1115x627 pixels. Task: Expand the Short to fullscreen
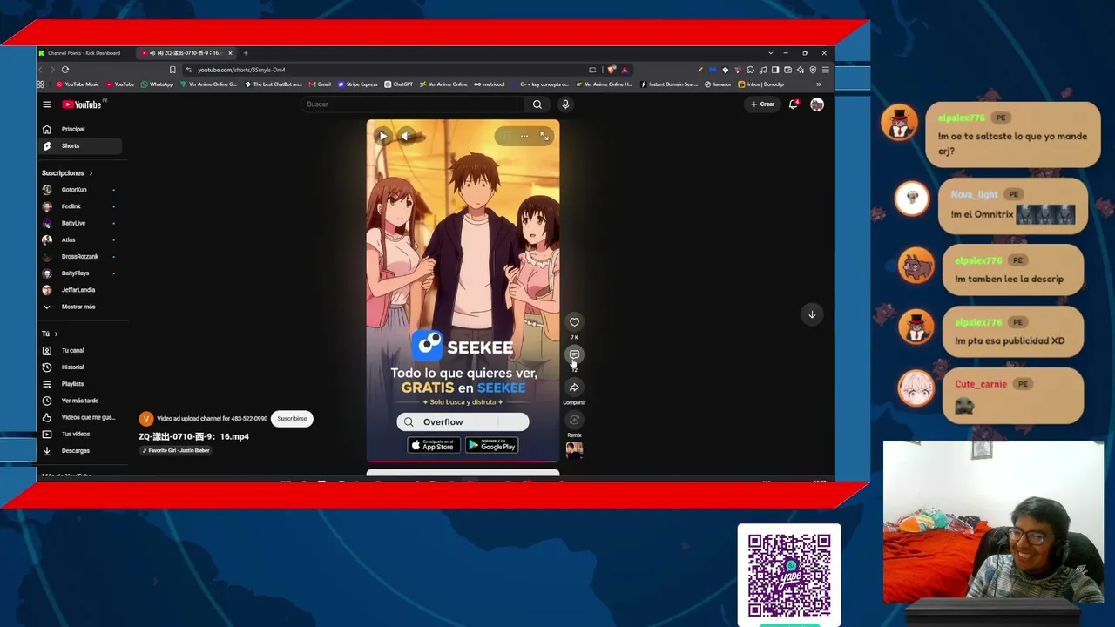544,136
